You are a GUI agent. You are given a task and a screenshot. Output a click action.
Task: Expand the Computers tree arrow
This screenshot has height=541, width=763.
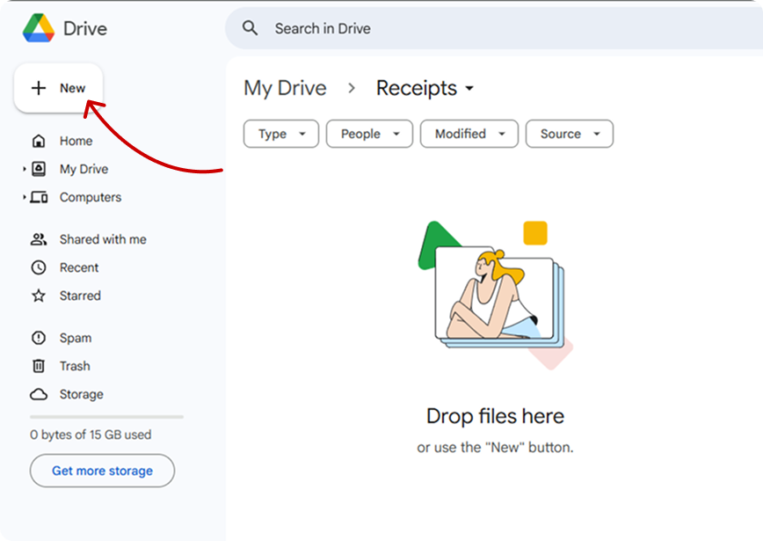pos(25,197)
